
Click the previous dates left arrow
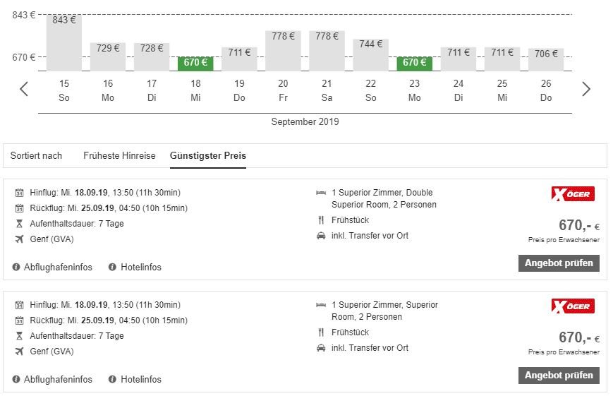pos(25,89)
